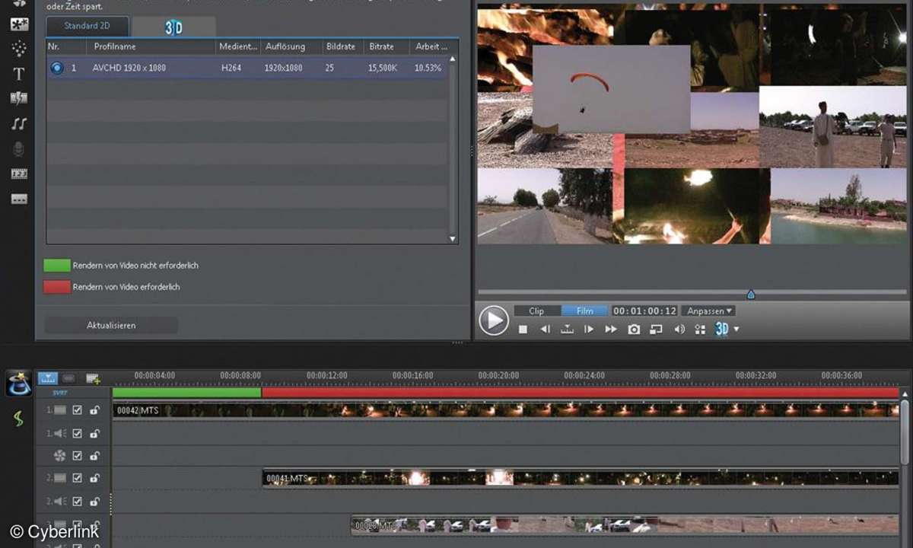
Task: Click the Aktualisieren button
Action: (111, 325)
